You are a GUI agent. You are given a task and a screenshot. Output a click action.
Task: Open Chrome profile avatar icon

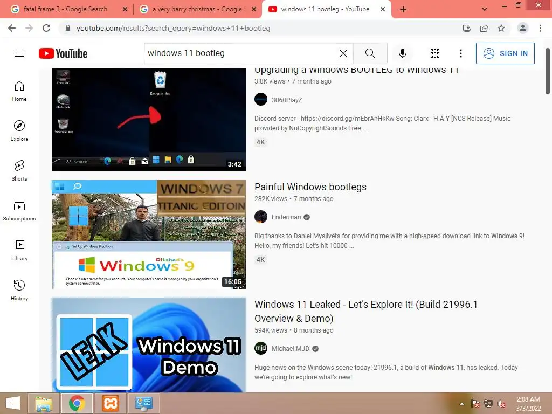pyautogui.click(x=522, y=28)
